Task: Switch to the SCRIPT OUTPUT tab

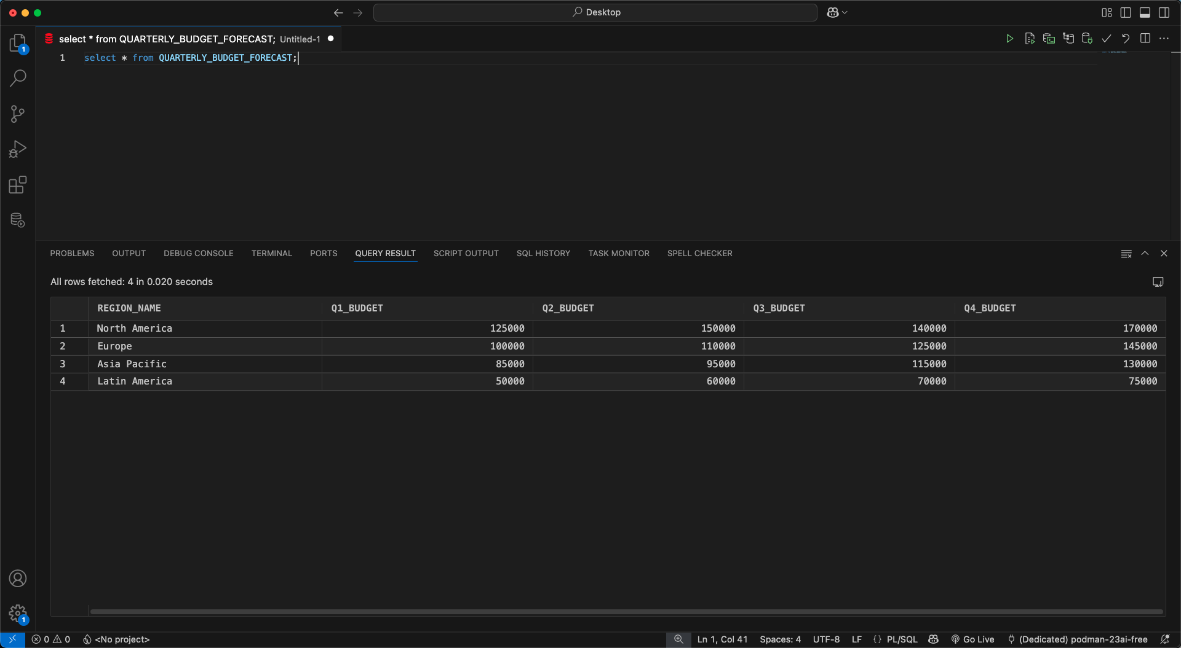Action: coord(466,254)
